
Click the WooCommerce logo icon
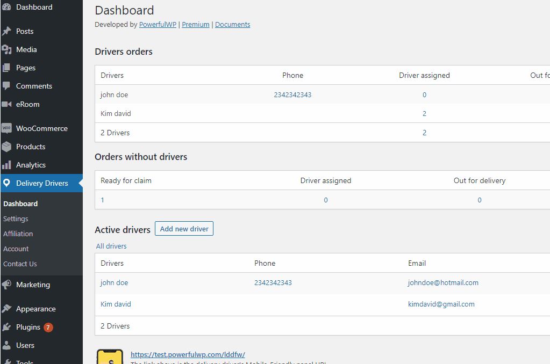click(x=6, y=128)
